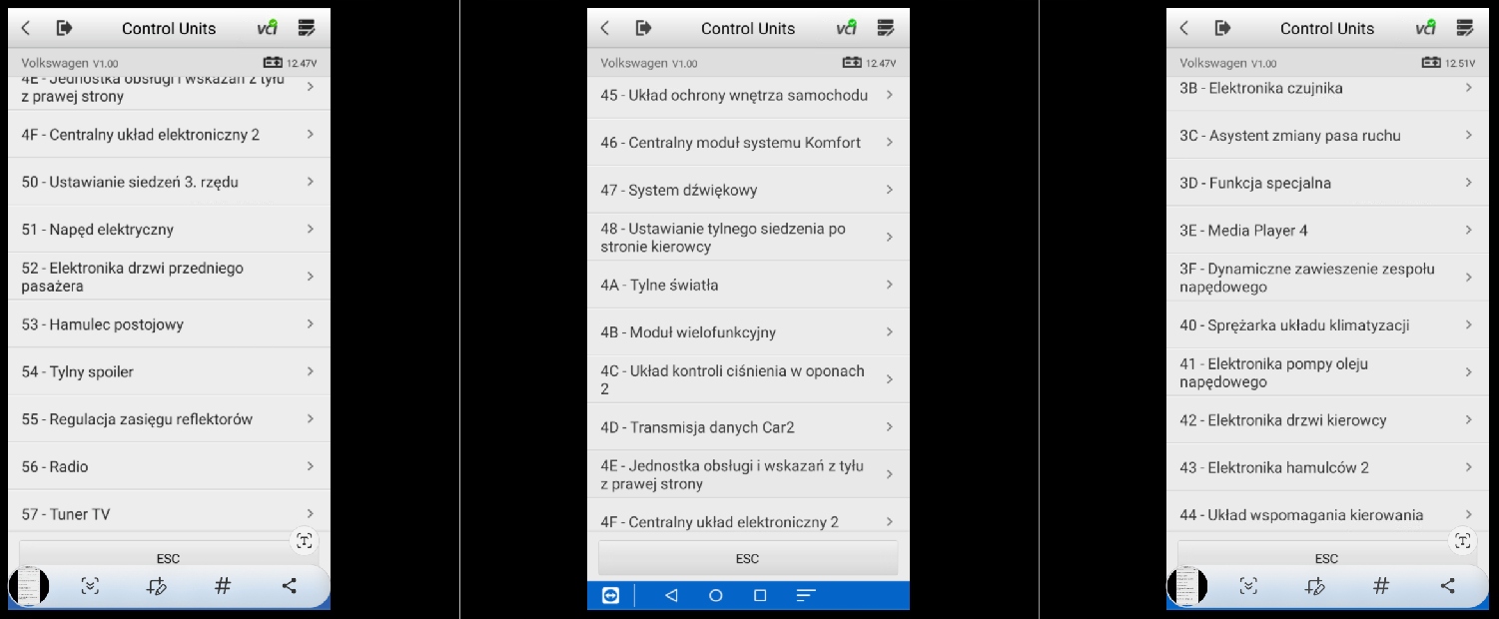Tap the exit icon in right screenshot header
The height and width of the screenshot is (619, 1499).
(x=1222, y=28)
